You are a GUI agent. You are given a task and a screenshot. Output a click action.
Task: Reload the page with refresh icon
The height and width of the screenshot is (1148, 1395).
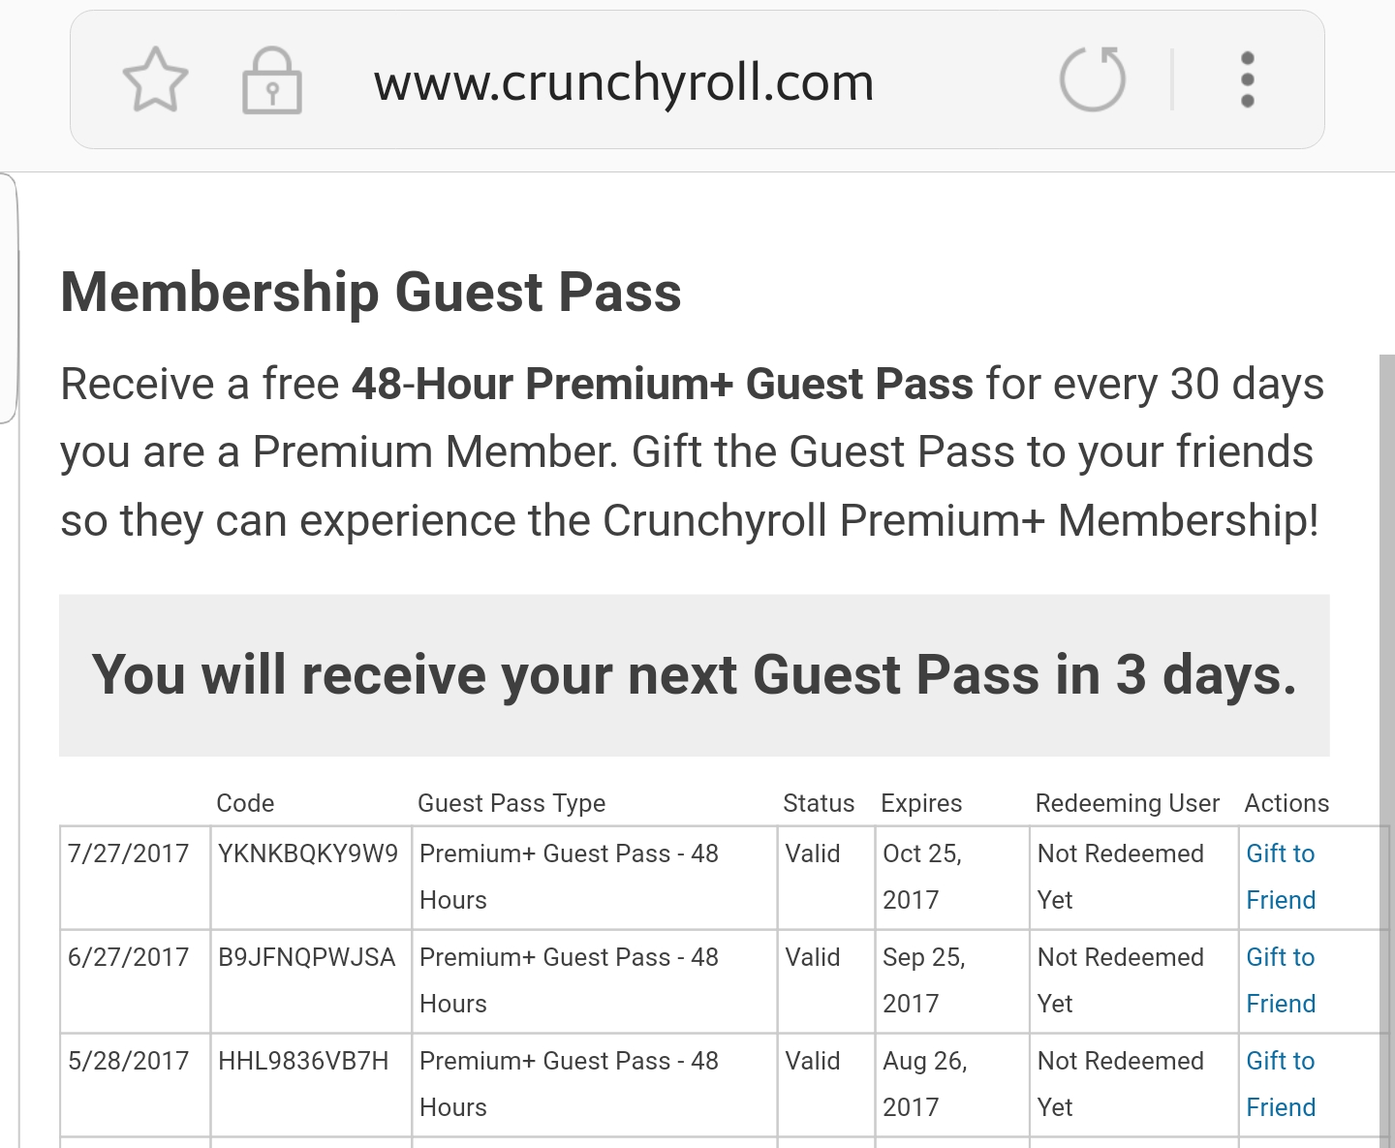click(x=1092, y=79)
